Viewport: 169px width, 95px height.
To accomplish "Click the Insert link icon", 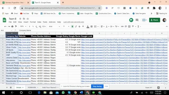I will pos(122,26).
